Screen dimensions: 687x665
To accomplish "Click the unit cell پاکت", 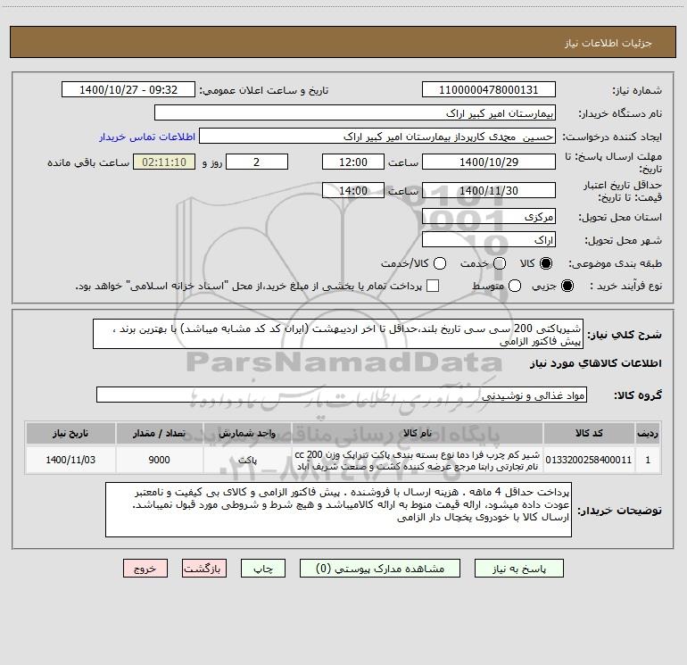I will 247,460.
